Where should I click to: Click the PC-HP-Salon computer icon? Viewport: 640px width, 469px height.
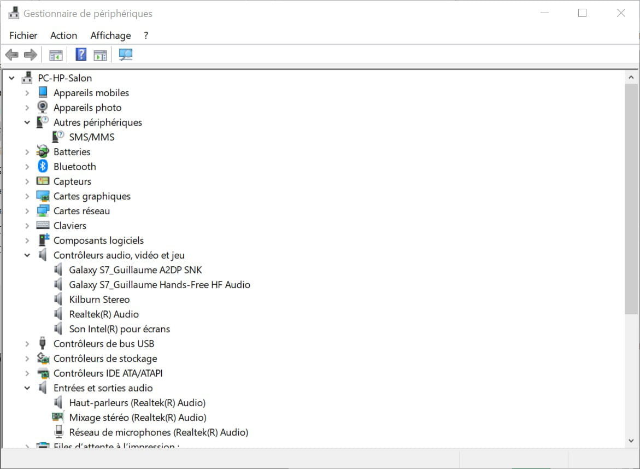(27, 78)
